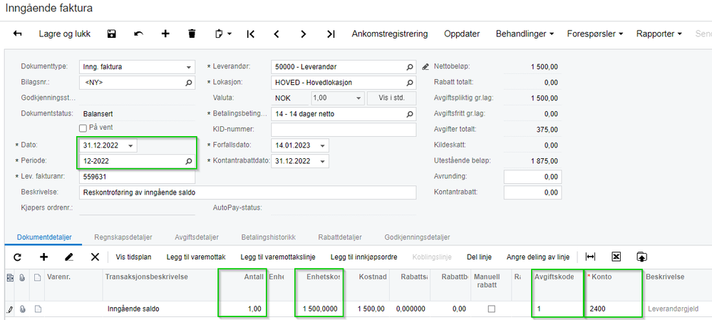The width and height of the screenshot is (712, 320).
Task: Click the Ankomstregistrering button
Action: [390, 33]
